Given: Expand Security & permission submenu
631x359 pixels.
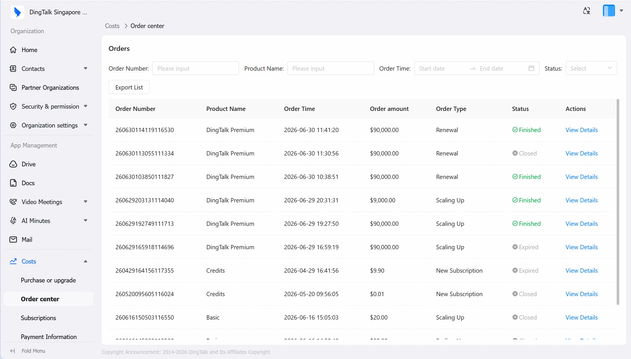Looking at the screenshot, I should point(85,106).
